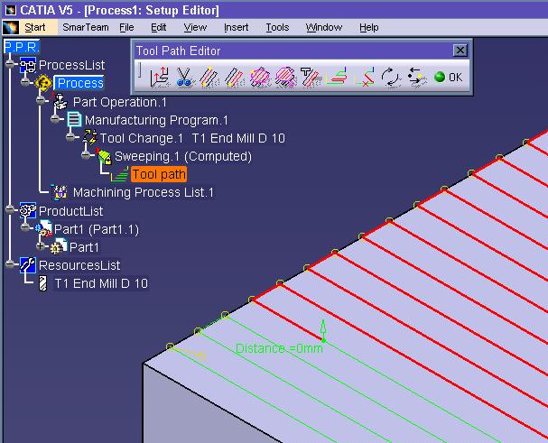548x443 pixels.
Task: Collapse the Part1 (Part1.1) node
Action: point(25,227)
